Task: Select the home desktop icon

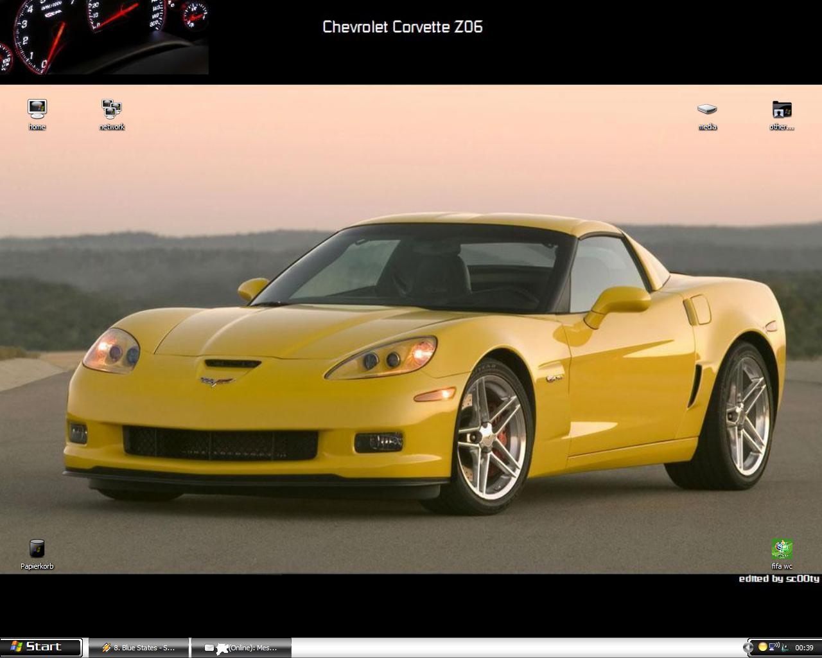Action: click(x=37, y=114)
